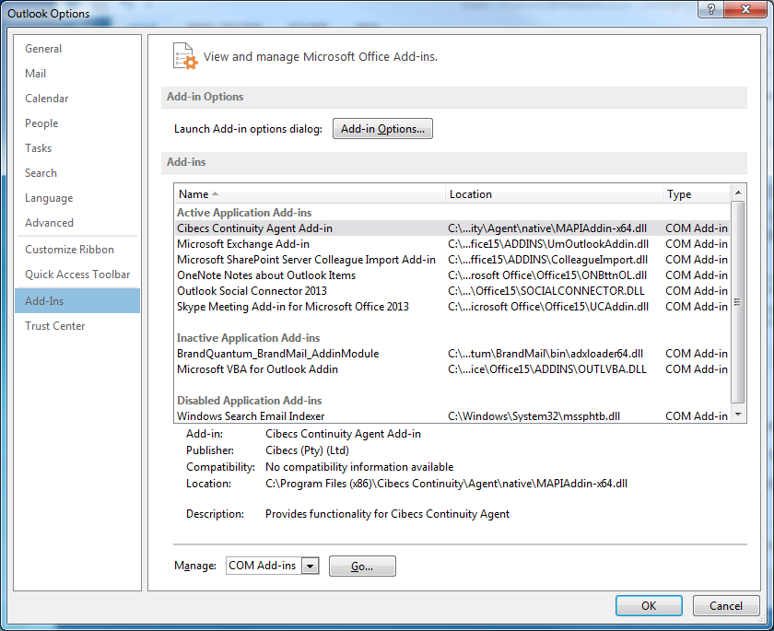
Task: Click the adxloader64.dll location cell
Action: click(x=545, y=354)
